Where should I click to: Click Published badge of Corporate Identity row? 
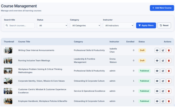coord(144,81)
